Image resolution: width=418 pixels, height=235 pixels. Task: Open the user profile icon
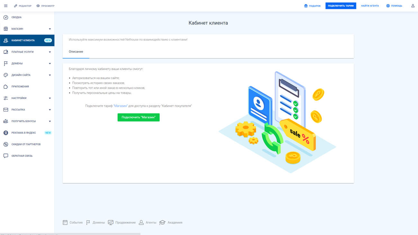tap(413, 6)
